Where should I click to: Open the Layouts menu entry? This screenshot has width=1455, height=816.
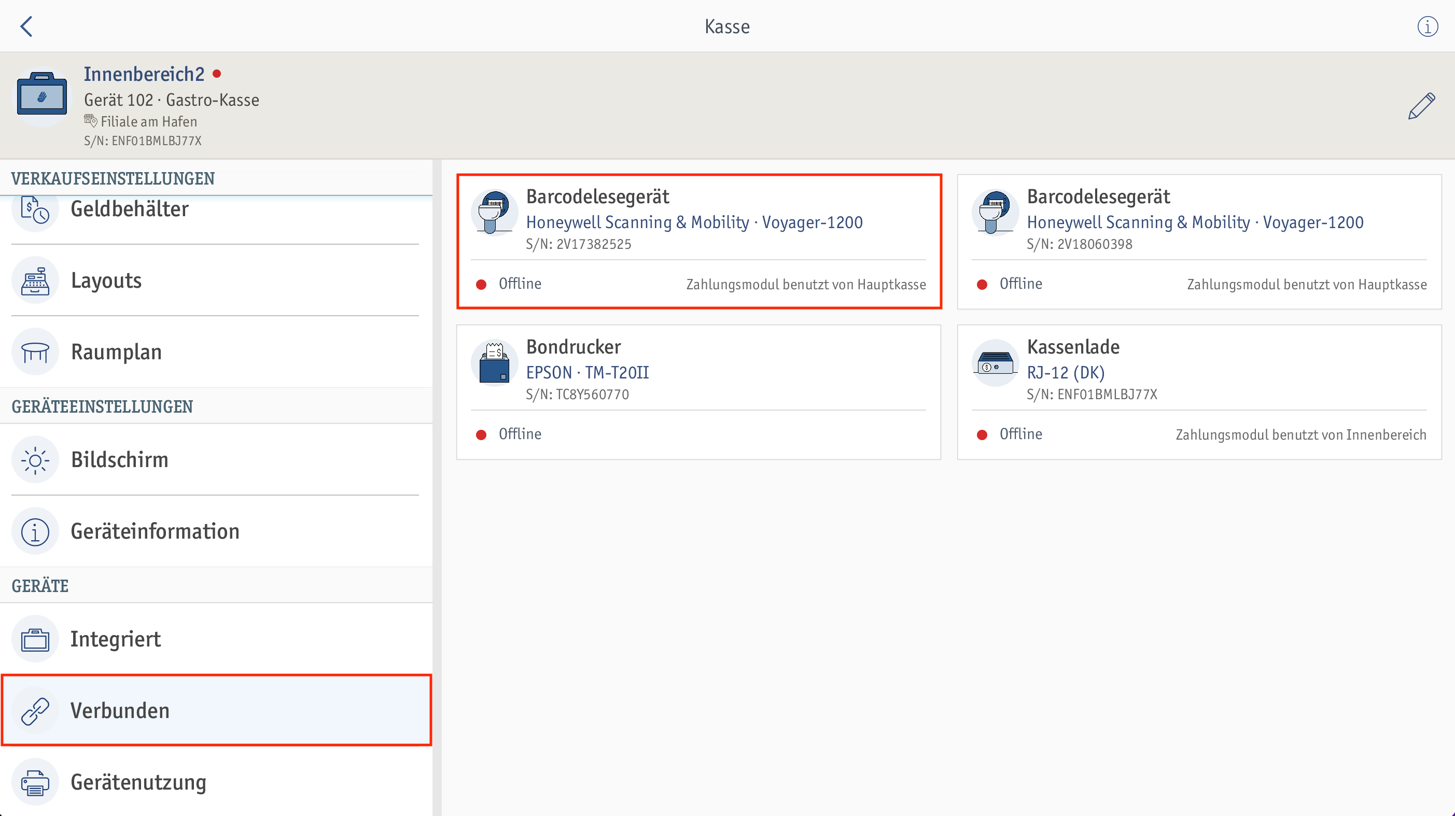click(x=216, y=280)
